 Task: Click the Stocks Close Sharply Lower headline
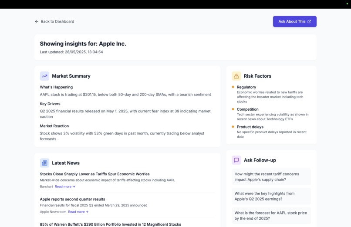(x=94, y=174)
